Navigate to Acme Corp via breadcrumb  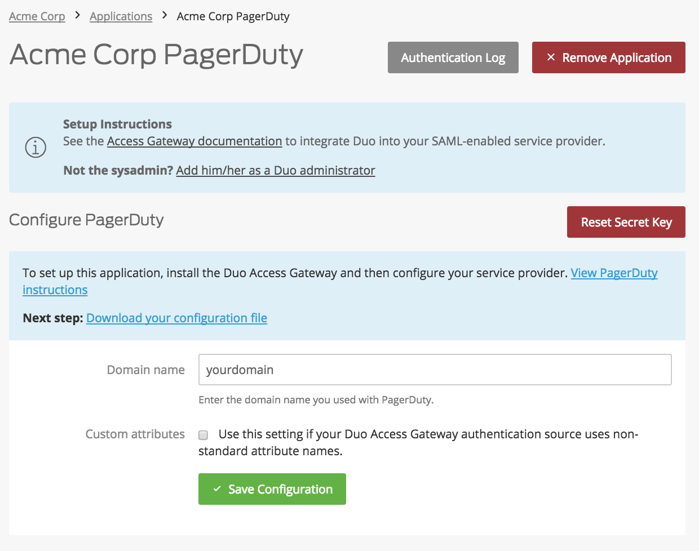[37, 16]
